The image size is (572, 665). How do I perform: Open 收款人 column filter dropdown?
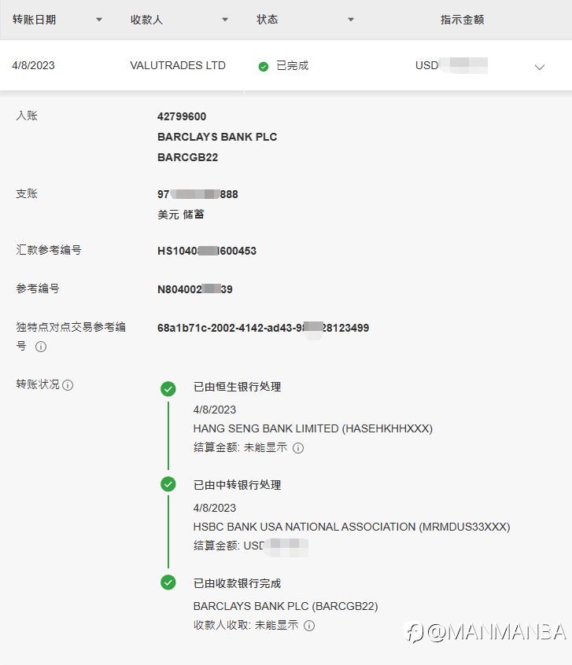point(225,20)
